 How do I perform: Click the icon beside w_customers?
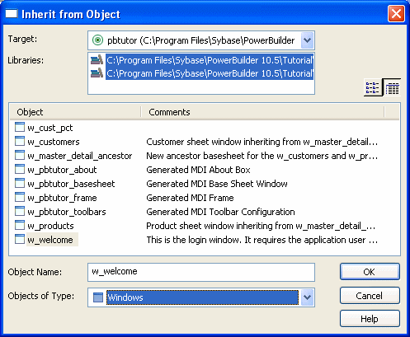[20, 141]
